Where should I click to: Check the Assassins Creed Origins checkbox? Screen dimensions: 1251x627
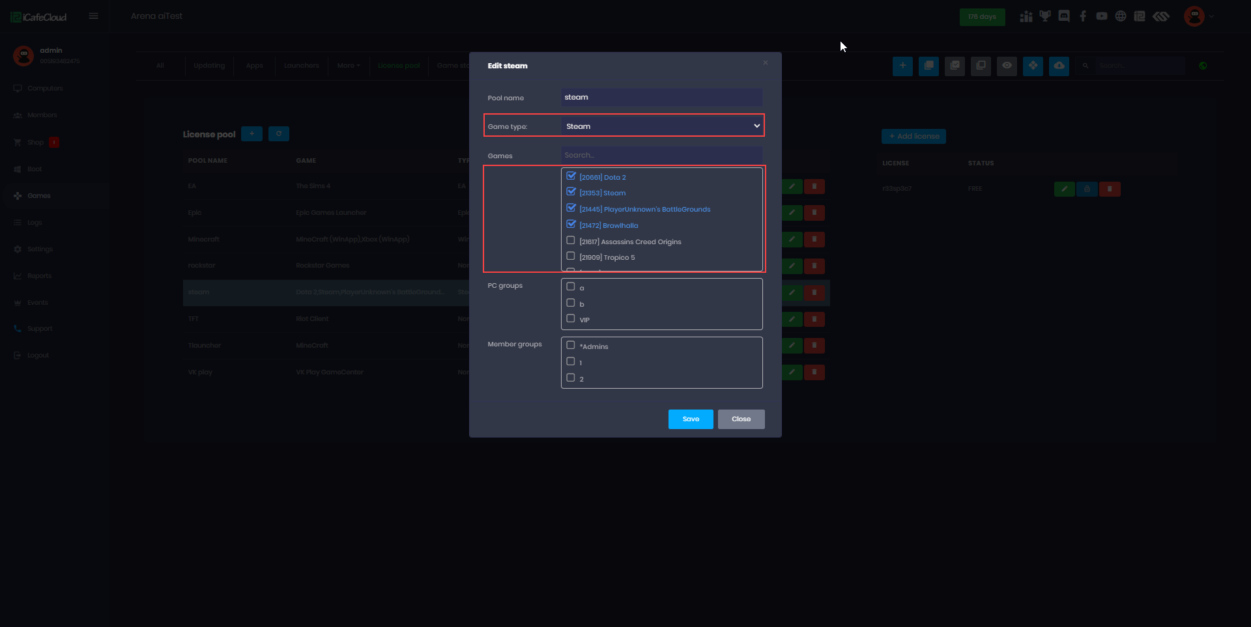[571, 240]
